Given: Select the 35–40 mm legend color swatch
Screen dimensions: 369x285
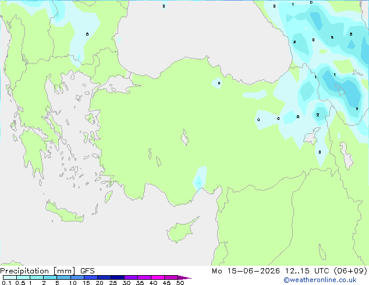Looking at the screenshot, I should pyautogui.click(x=144, y=277).
